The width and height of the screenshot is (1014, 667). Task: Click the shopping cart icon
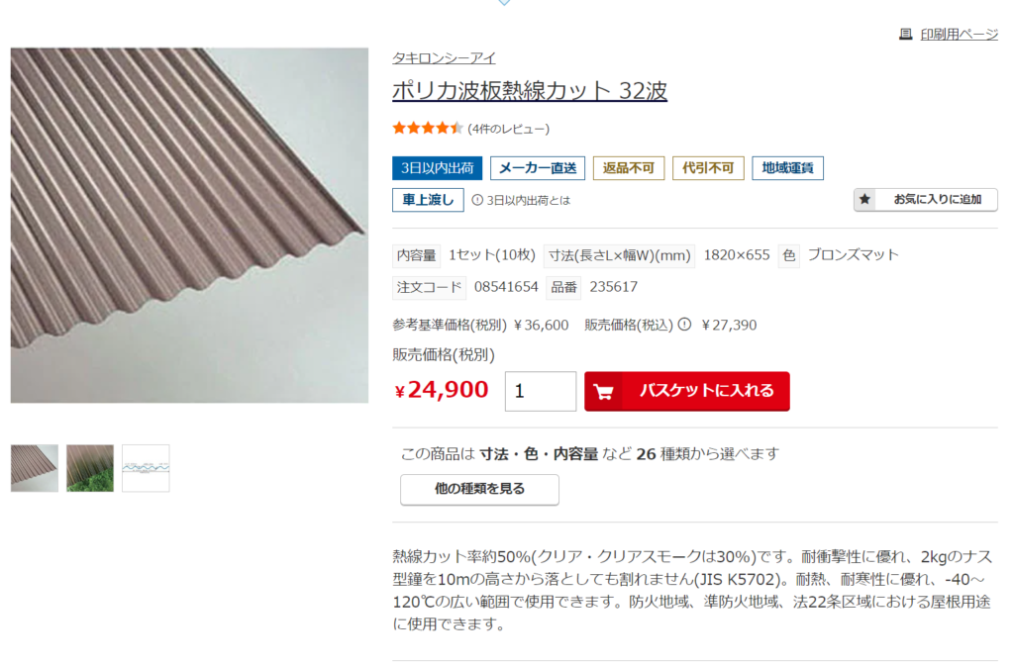603,391
